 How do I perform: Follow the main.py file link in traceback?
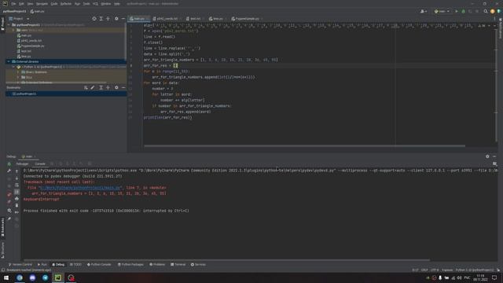(80, 188)
